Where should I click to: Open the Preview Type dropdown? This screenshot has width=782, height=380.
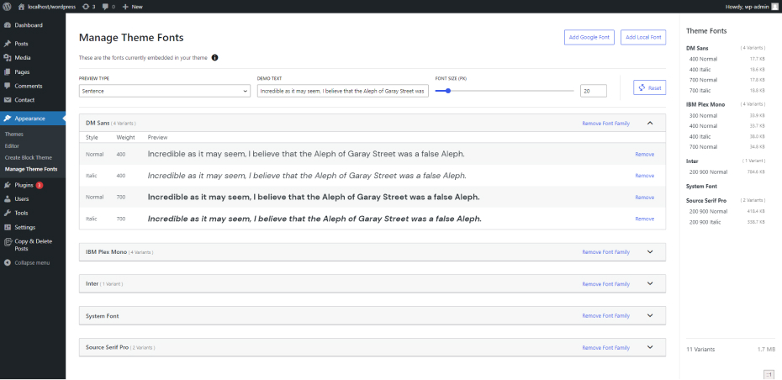pyautogui.click(x=165, y=91)
